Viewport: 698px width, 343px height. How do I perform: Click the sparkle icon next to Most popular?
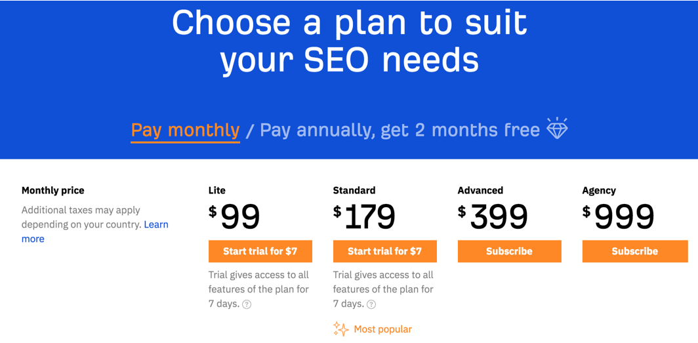point(340,329)
